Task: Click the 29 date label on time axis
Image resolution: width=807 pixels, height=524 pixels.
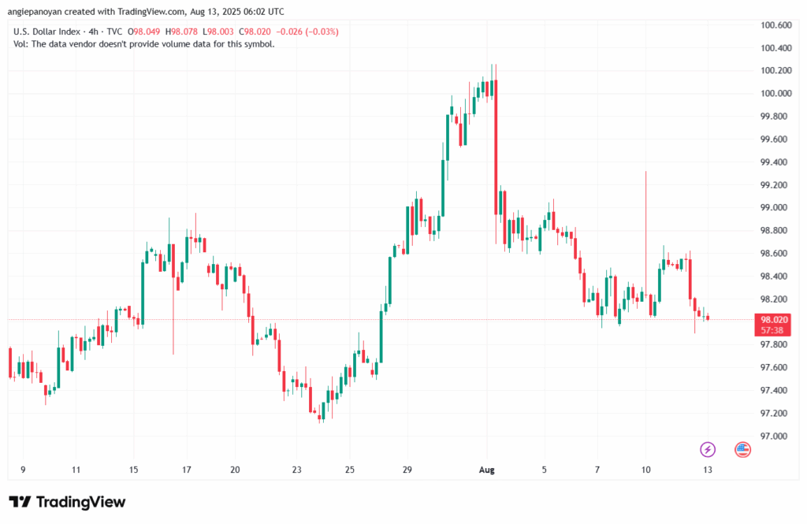Action: (x=407, y=470)
